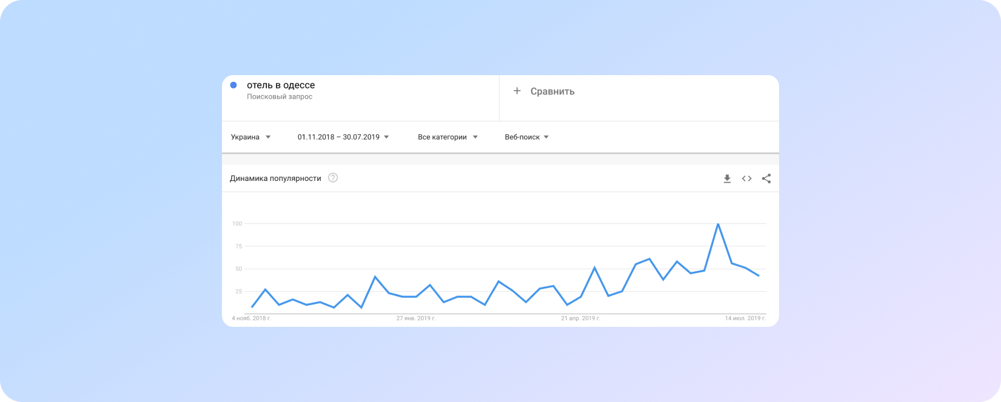Click the 27 янв. 2019 г. axis label
This screenshot has width=1001, height=402.
pyautogui.click(x=416, y=318)
